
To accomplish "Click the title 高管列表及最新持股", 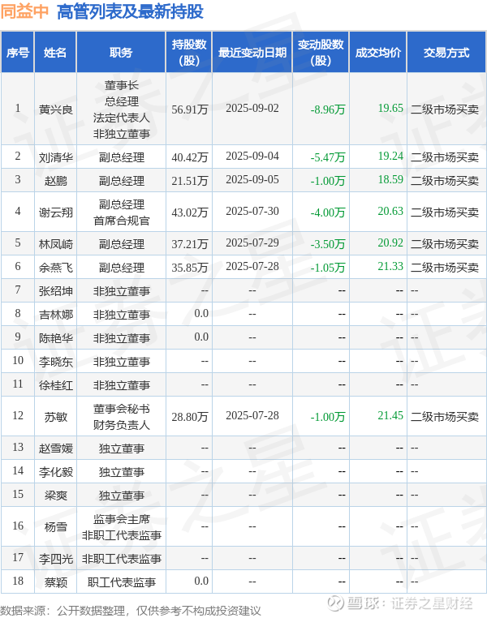I will tap(130, 12).
